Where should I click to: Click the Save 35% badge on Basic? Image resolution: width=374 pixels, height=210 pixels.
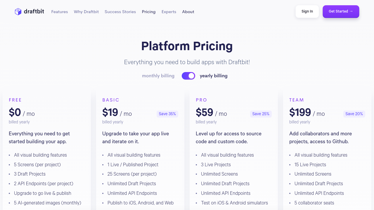pyautogui.click(x=167, y=114)
